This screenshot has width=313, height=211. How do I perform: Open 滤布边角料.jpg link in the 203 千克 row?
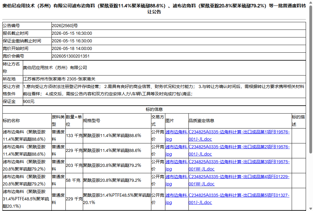coord(177,165)
